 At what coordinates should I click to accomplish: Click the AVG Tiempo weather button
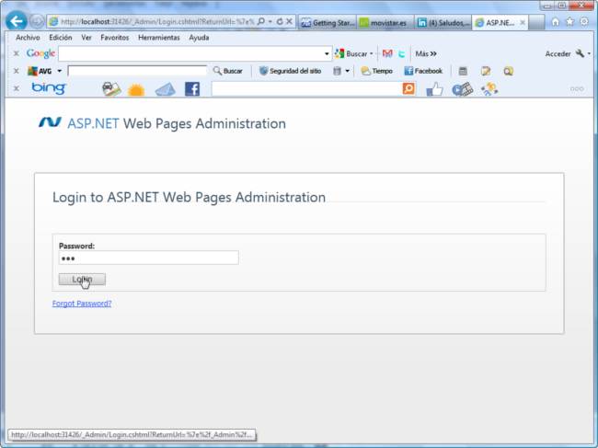coord(376,71)
